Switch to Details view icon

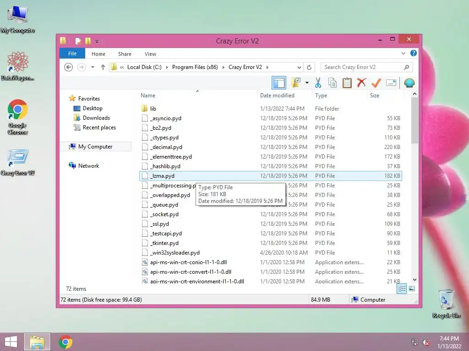402,288
